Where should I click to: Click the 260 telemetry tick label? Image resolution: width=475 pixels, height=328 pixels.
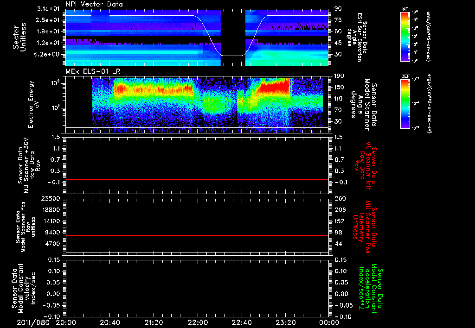(340, 198)
